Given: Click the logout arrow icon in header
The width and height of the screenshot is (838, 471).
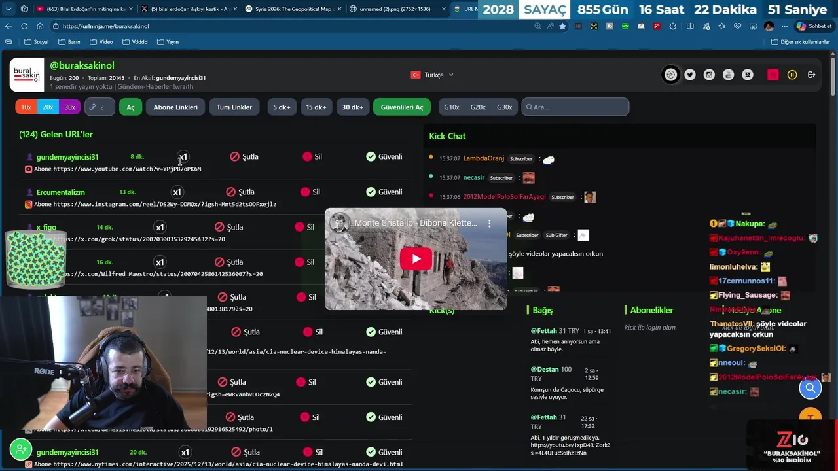Looking at the screenshot, I should (811, 75).
